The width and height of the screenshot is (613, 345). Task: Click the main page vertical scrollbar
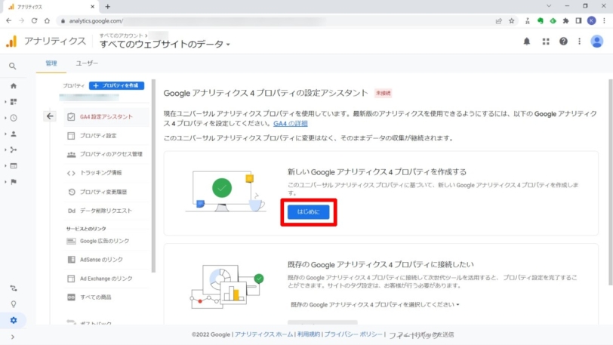point(610,182)
